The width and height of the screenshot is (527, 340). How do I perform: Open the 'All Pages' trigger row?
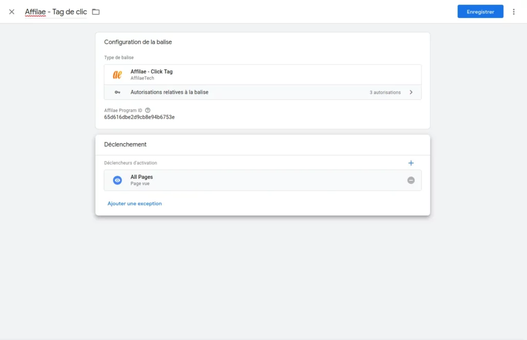click(x=257, y=180)
